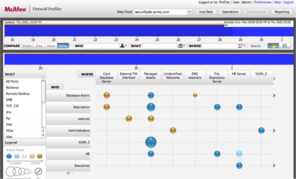Show more WHERE columns with right arrow
Image resolution: width=296 pixels, height=179 pixels.
[274, 78]
